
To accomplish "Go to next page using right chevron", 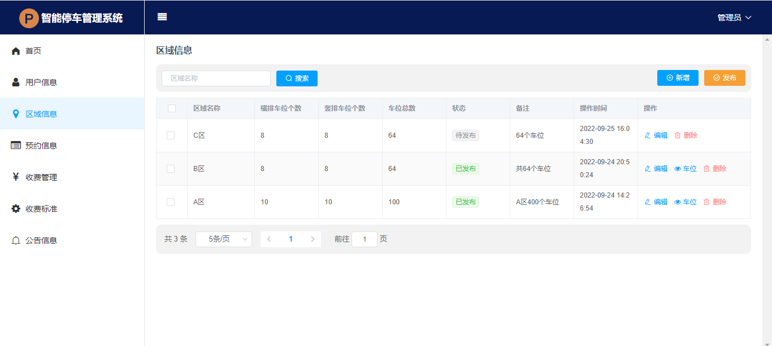I will point(313,239).
